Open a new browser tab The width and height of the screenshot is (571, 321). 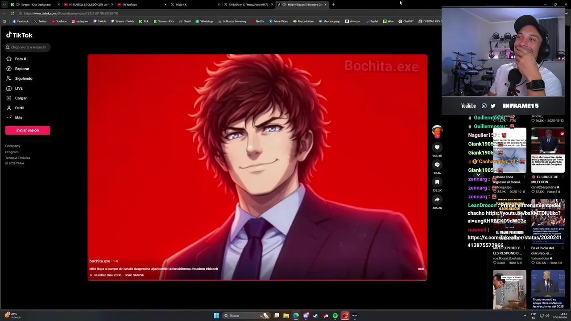333,4
